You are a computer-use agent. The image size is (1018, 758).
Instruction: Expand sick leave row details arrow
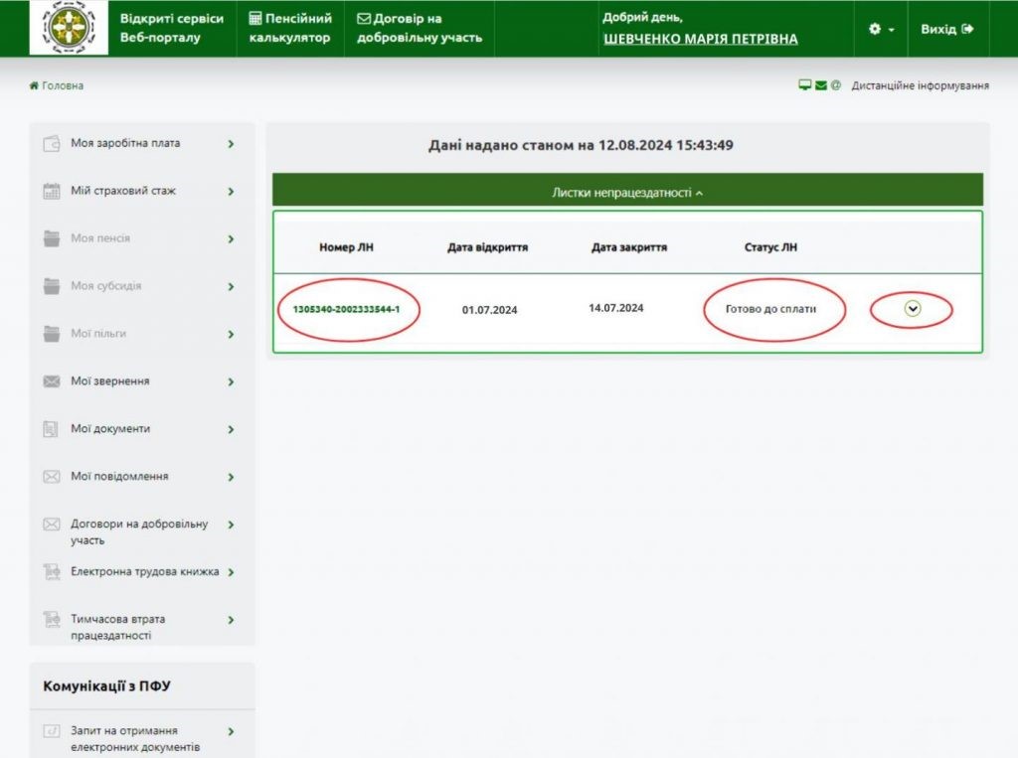coord(913,309)
